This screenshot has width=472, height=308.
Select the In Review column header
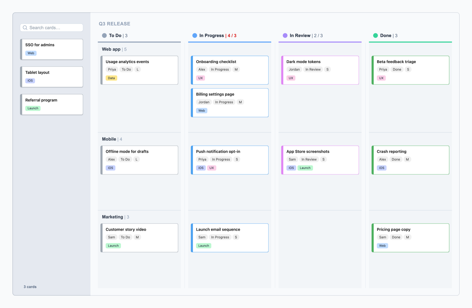pos(320,35)
